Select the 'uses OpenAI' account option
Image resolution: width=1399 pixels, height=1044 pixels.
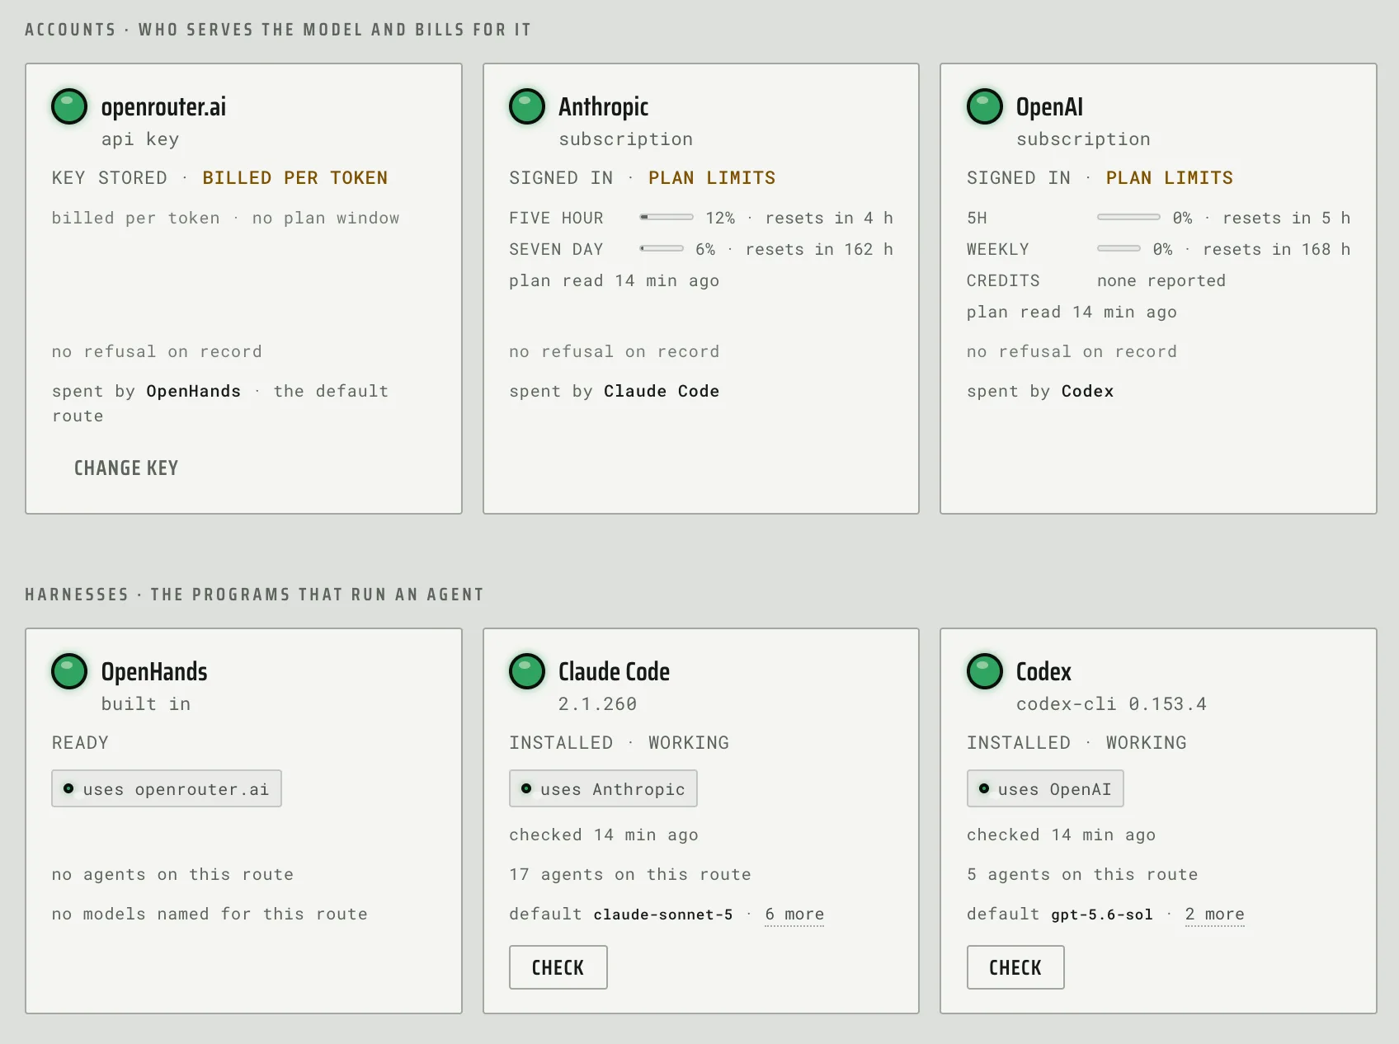click(x=1045, y=789)
